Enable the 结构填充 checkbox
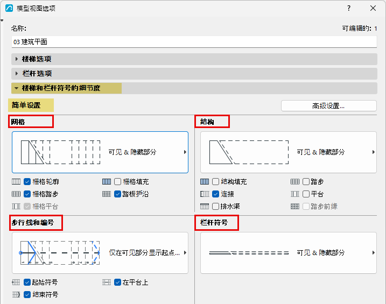Screen dimensions: 386x304 click(x=215, y=182)
